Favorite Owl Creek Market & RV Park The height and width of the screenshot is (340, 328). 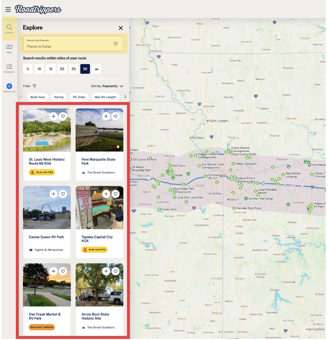tap(63, 271)
